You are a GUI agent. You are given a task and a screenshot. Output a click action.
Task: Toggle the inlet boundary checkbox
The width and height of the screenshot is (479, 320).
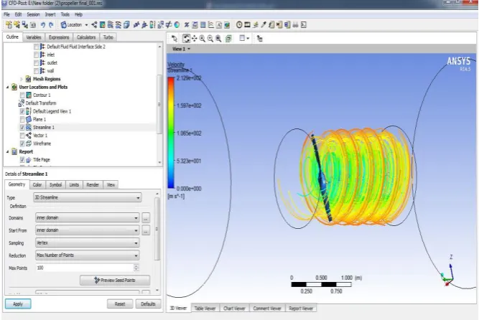36,55
